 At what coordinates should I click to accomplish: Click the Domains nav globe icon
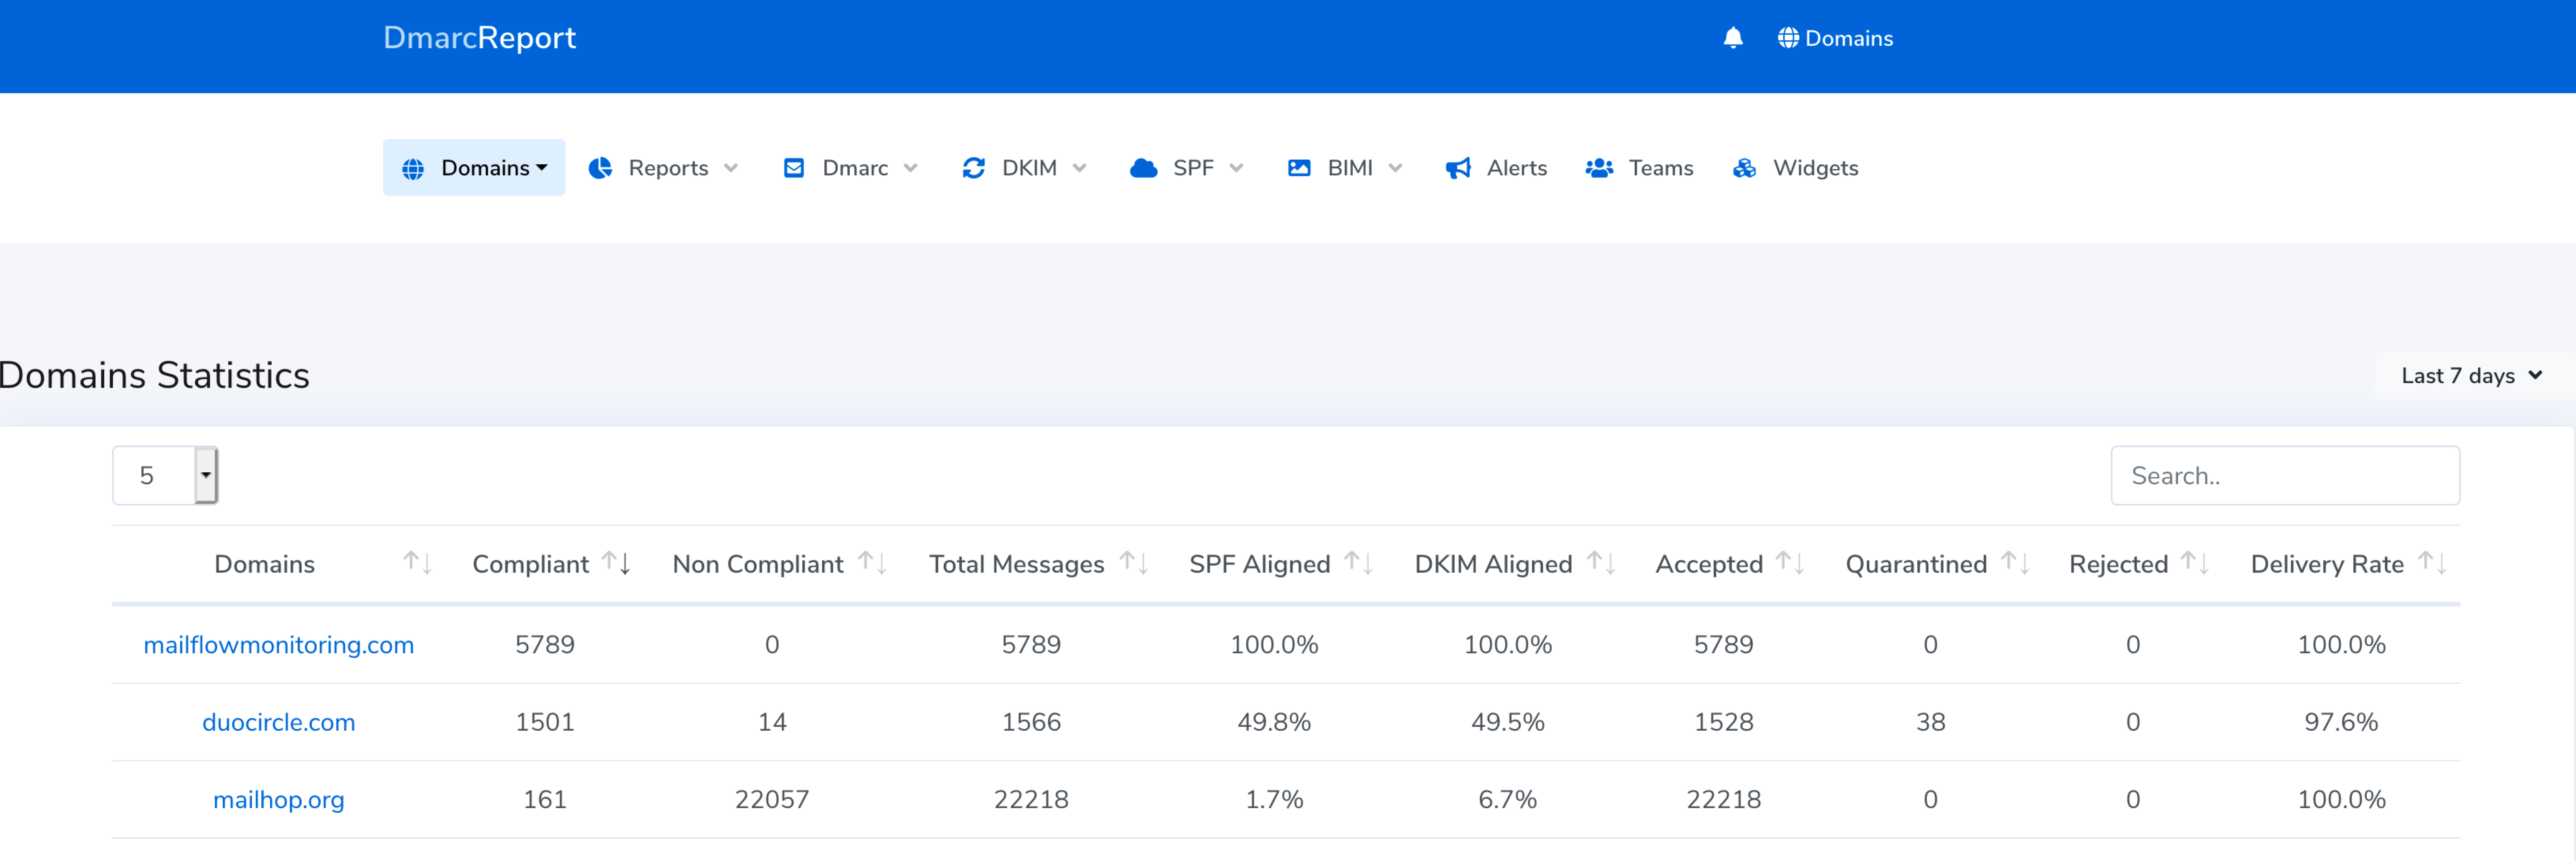pyautogui.click(x=413, y=169)
